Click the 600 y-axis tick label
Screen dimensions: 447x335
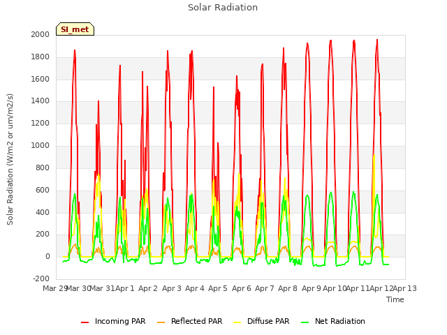pos(43,190)
